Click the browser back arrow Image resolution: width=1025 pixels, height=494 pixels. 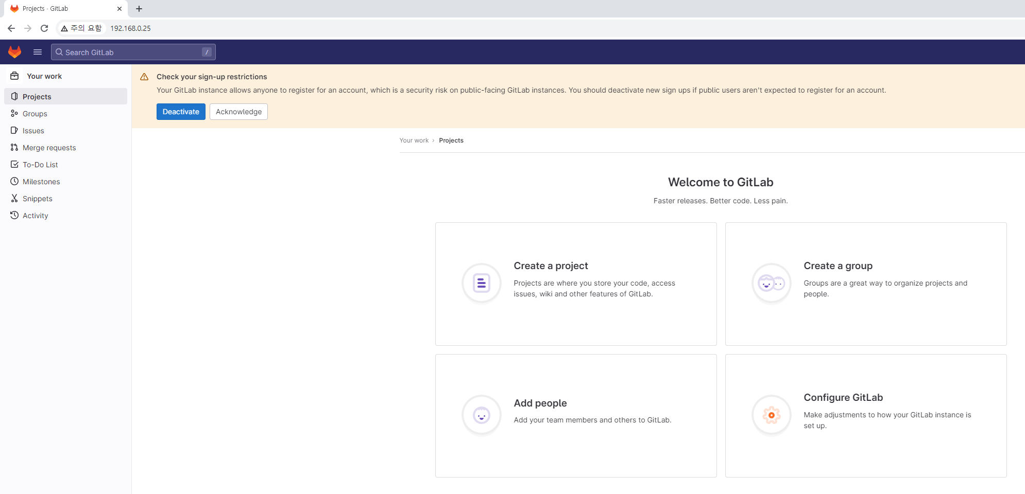click(11, 28)
